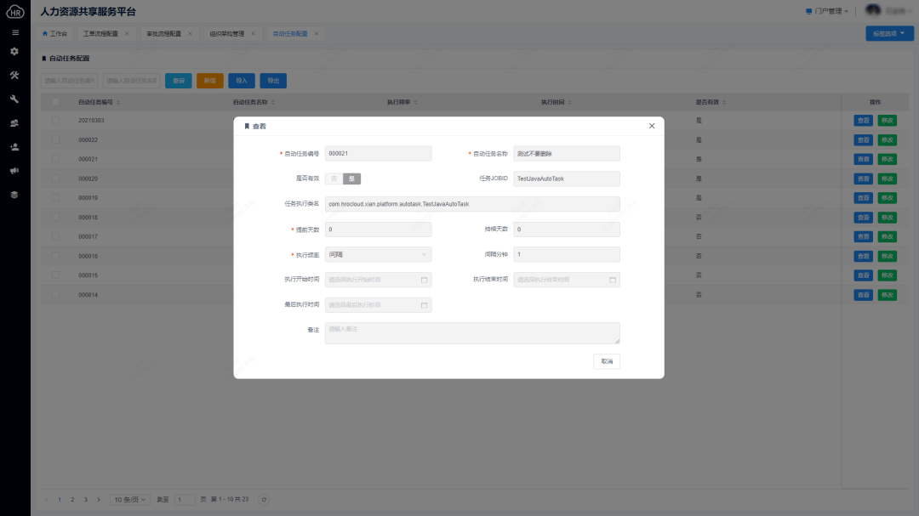Click the 取消 button in dialog

pyautogui.click(x=607, y=361)
